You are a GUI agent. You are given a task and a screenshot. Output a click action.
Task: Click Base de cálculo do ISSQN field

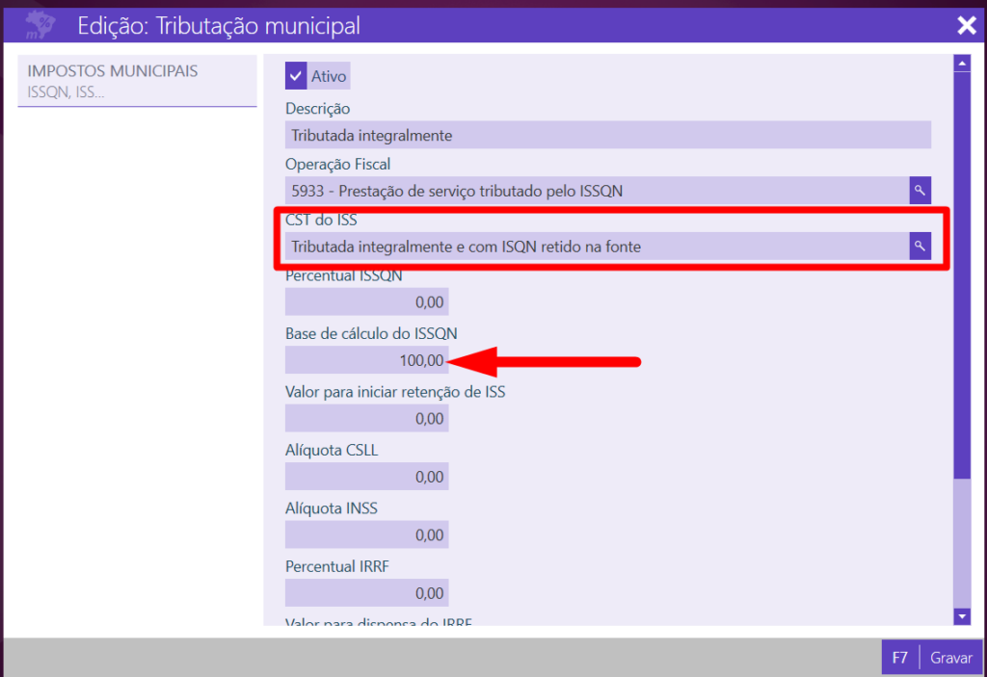click(x=366, y=360)
